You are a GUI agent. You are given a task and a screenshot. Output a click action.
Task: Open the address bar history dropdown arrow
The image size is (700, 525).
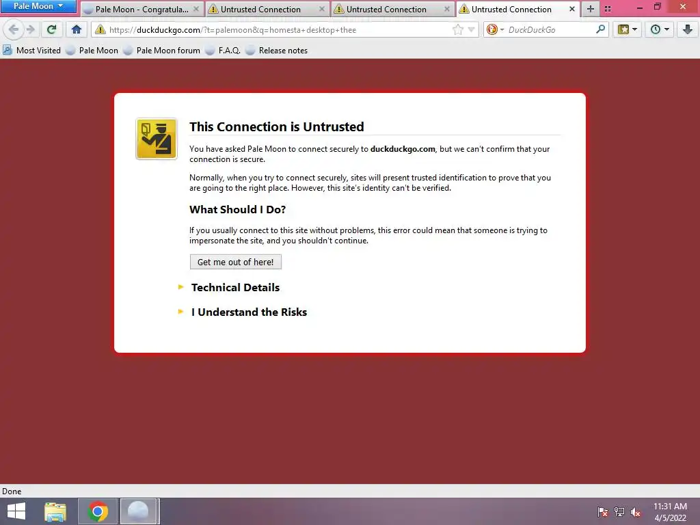[471, 30]
